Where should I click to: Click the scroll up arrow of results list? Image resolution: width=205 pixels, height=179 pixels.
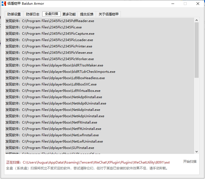tap(196, 20)
